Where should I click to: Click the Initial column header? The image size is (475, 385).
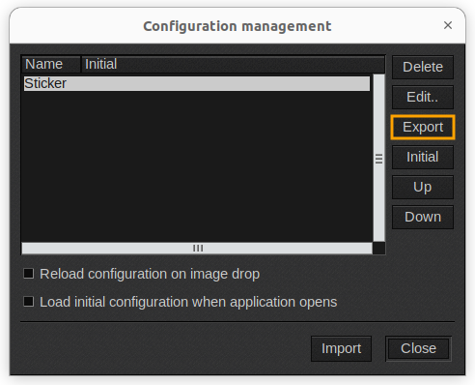coord(233,64)
